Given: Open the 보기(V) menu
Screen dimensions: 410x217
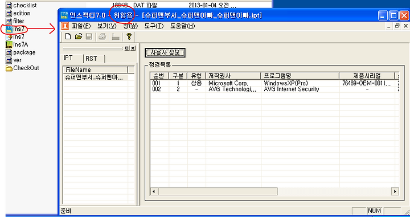Looking at the screenshot, I should click(107, 26).
